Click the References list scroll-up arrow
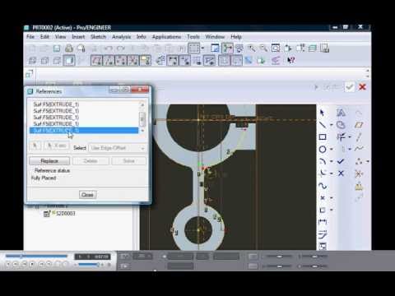Viewport: 395px width, 296px height. coord(142,104)
